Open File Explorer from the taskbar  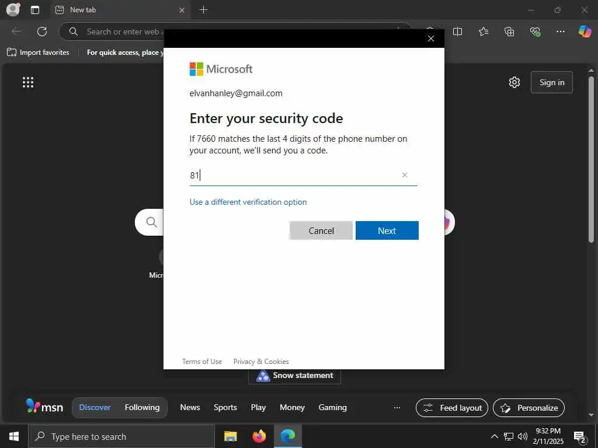pyautogui.click(x=230, y=436)
